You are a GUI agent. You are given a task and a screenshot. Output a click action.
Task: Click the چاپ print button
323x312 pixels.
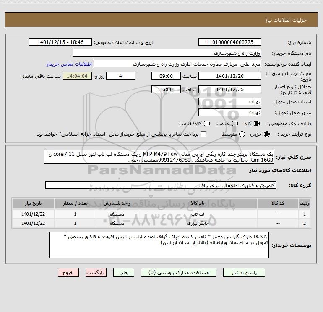pyautogui.click(x=124, y=273)
